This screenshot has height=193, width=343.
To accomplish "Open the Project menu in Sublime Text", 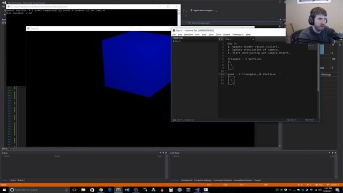I will pos(227,34).
